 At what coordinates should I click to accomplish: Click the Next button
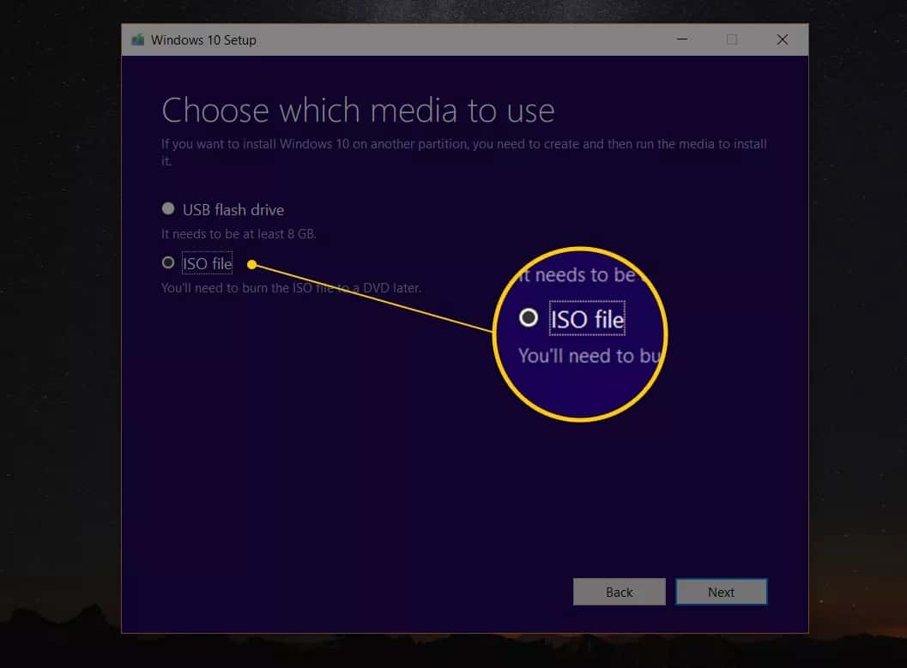pos(722,592)
